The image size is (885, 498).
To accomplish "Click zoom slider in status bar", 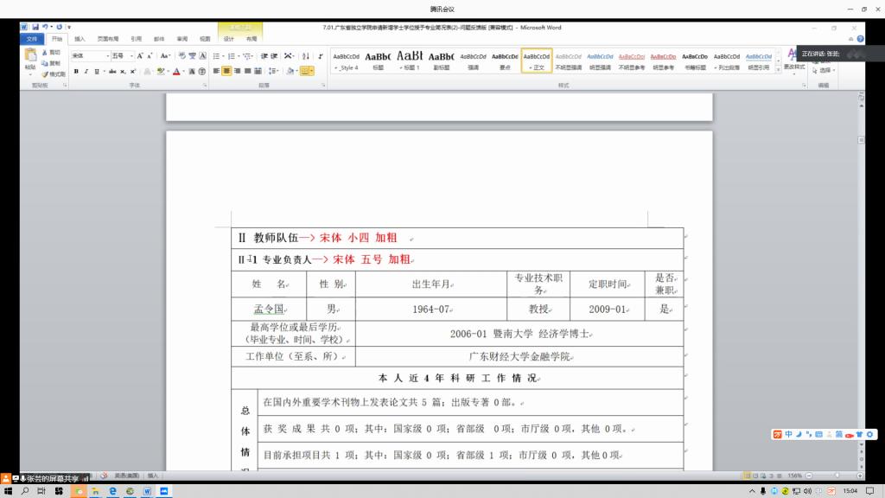I will (x=837, y=476).
